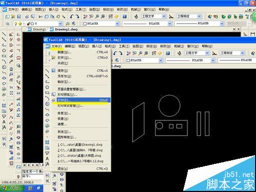Open the 工程文字 dropdown in the front window
The height and width of the screenshot is (192, 256).
point(207,53)
